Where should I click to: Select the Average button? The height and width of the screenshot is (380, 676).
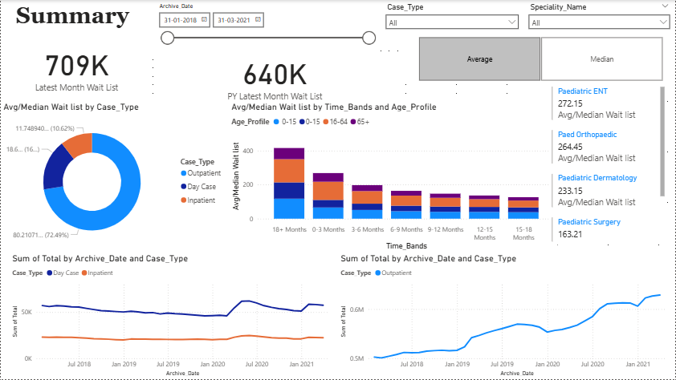pos(479,59)
